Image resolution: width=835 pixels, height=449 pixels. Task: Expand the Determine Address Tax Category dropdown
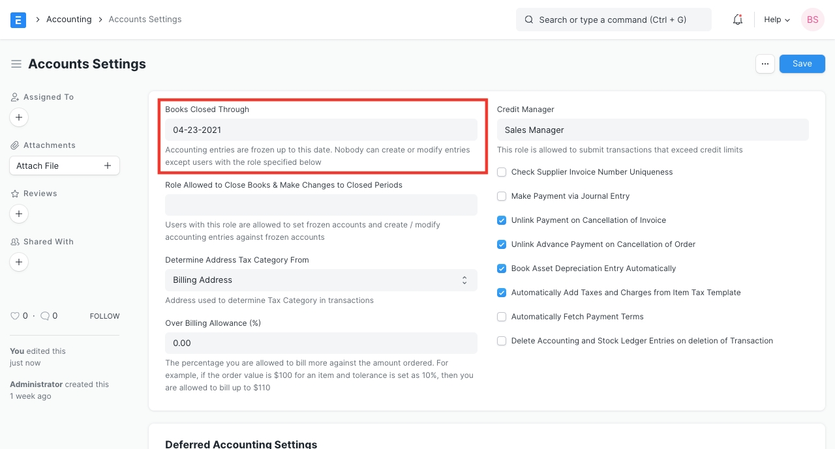coord(321,280)
